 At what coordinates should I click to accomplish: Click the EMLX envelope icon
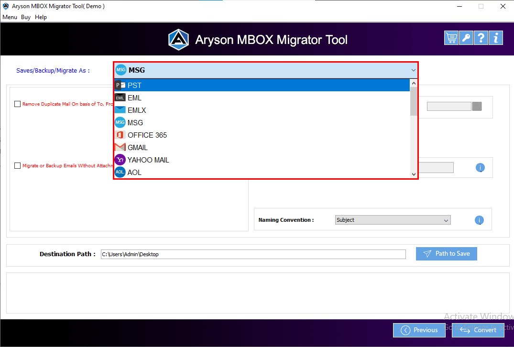120,110
